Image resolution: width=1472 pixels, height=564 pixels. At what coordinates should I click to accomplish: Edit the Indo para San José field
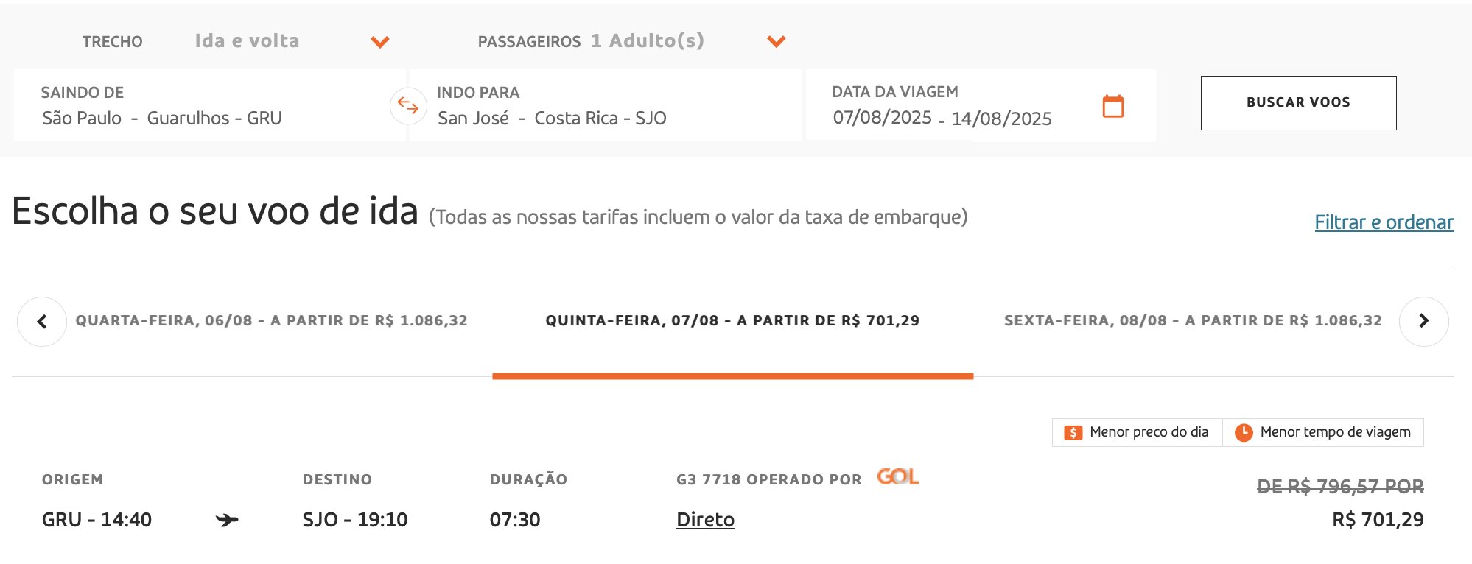tap(605, 105)
